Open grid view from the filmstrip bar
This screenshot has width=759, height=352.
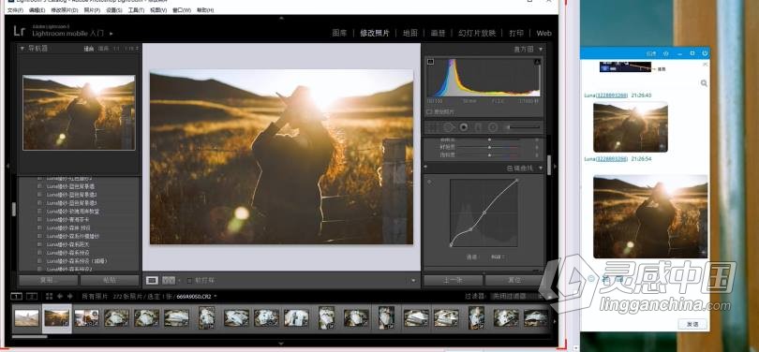[49, 297]
